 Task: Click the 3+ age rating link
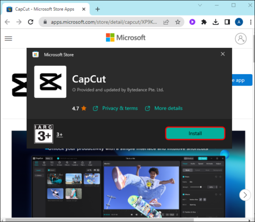60,135
